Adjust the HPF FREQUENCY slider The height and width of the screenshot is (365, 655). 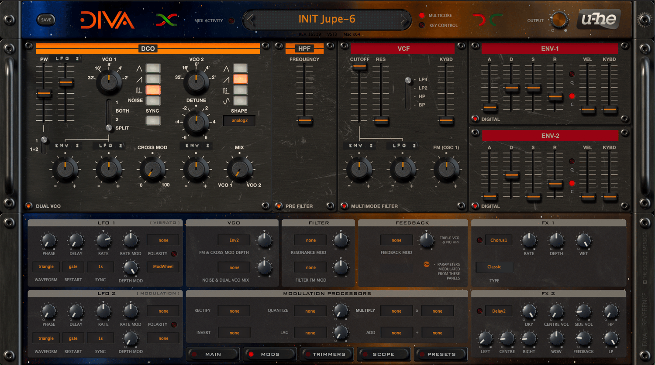(305, 120)
